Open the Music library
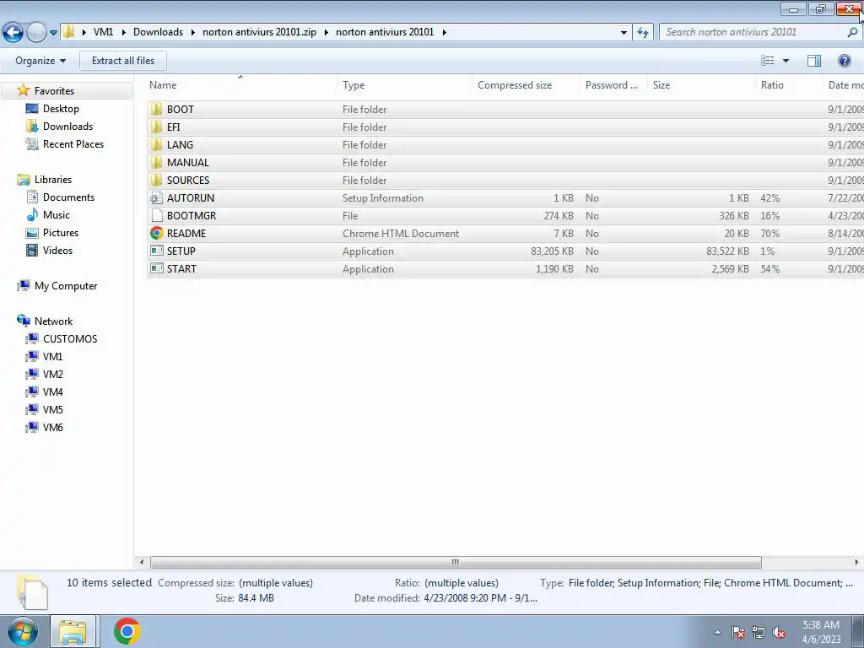The width and height of the screenshot is (864, 648). click(57, 215)
